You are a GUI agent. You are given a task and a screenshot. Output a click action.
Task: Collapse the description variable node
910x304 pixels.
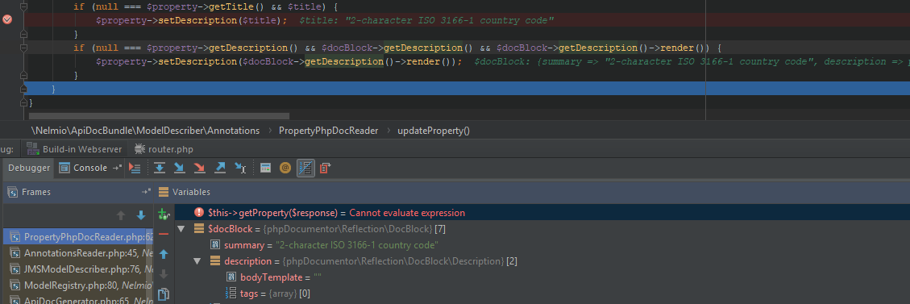click(x=198, y=261)
